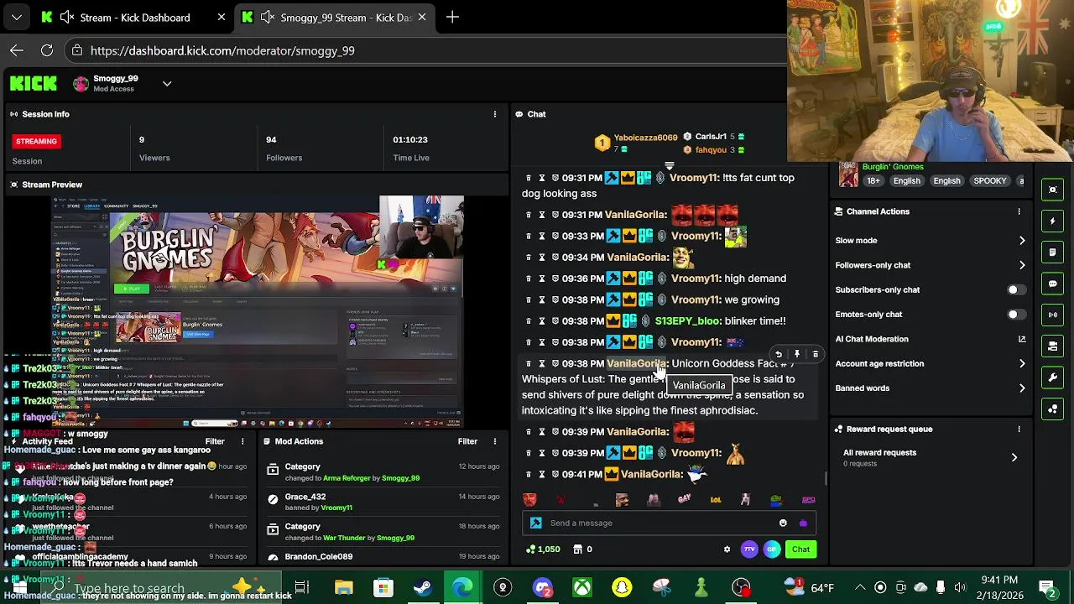Click the mod badge hammer in the message box
This screenshot has height=604, width=1074.
(537, 523)
